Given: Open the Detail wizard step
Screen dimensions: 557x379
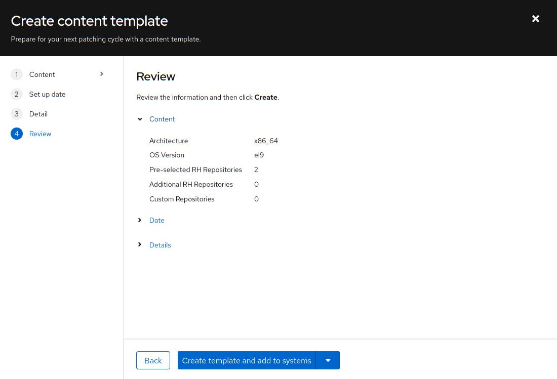Looking at the screenshot, I should (x=38, y=114).
